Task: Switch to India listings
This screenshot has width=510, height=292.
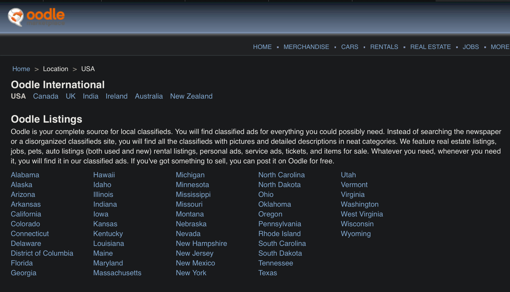Action: point(91,96)
